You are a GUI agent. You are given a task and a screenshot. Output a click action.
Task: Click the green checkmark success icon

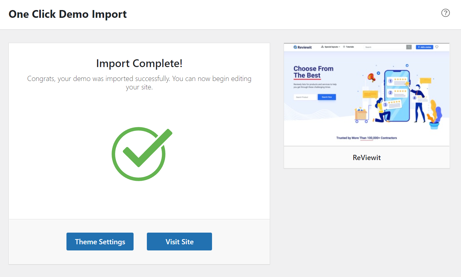139,154
